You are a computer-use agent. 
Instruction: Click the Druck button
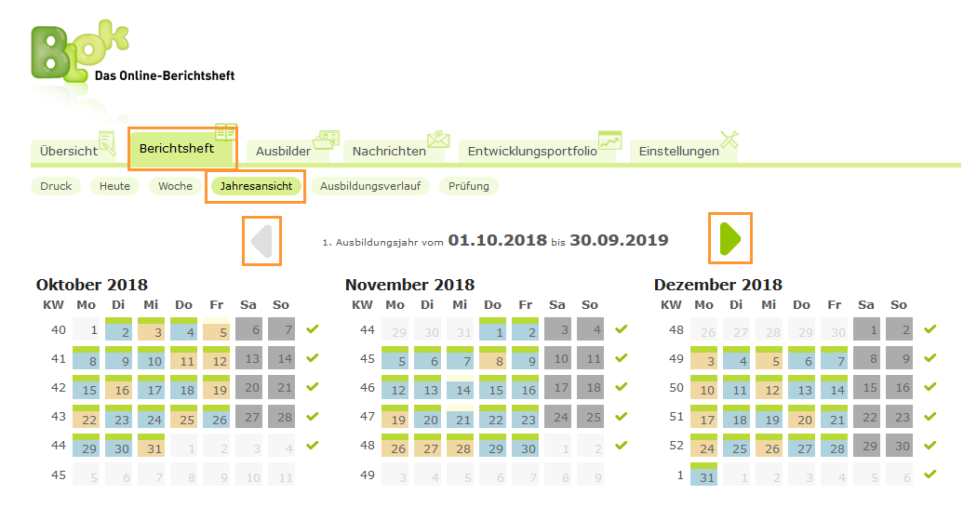click(x=56, y=186)
